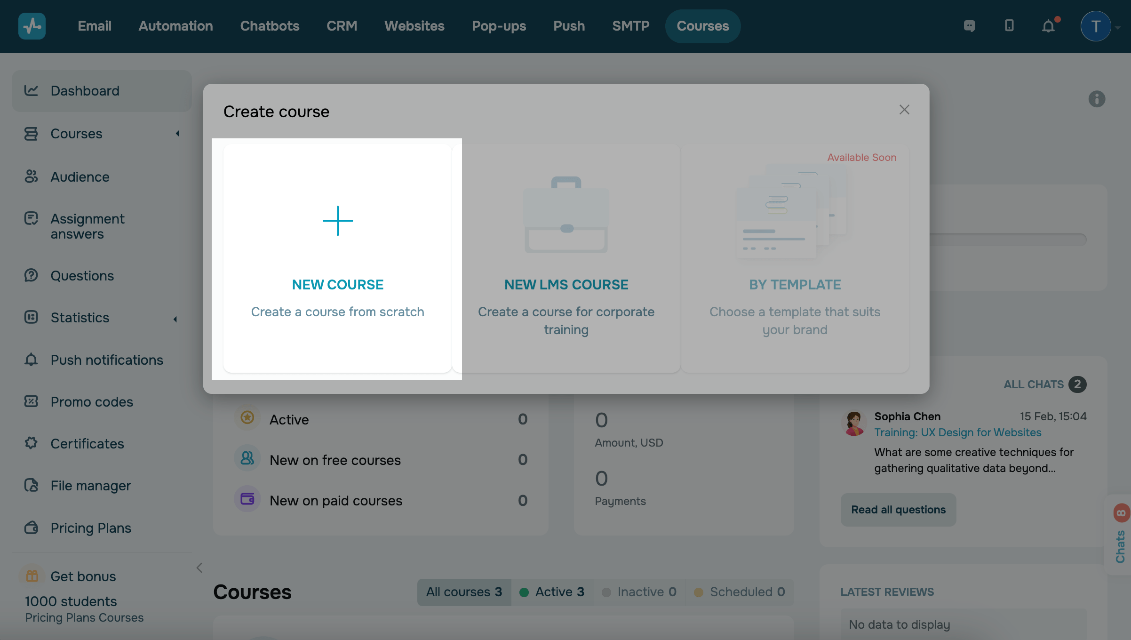Click the info icon near top right
1131x640 pixels.
pyautogui.click(x=1096, y=99)
